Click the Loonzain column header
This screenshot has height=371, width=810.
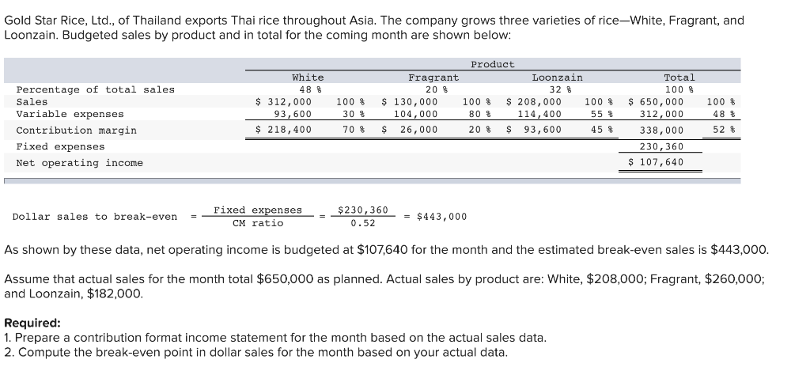click(558, 78)
